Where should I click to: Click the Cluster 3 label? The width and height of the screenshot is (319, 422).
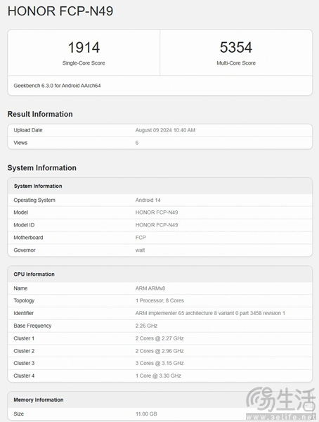click(x=24, y=364)
